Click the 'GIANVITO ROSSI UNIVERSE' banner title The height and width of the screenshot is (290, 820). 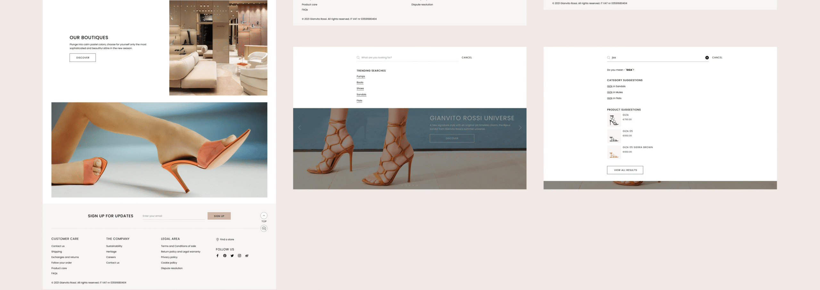472,118
